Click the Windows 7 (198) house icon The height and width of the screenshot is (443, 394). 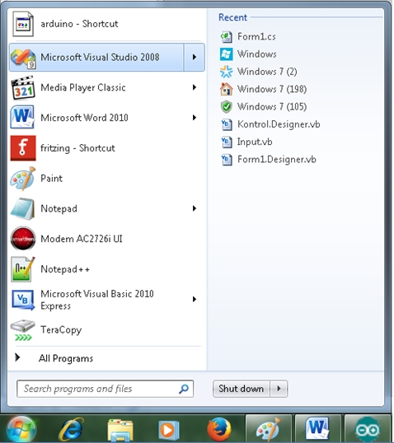[227, 89]
